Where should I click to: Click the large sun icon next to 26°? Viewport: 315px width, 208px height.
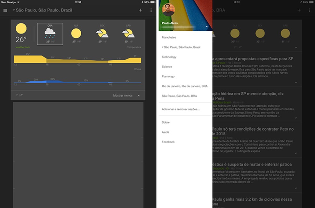[x=21, y=29]
